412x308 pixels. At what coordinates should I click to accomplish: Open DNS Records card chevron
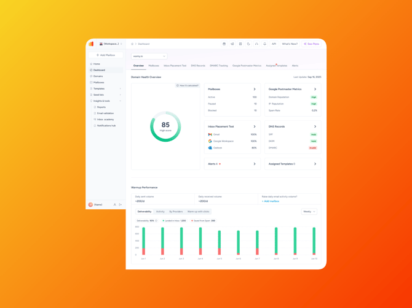(x=315, y=126)
